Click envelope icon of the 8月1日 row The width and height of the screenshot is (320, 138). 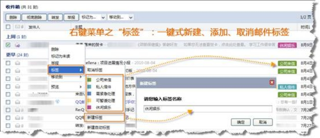(x=18, y=102)
